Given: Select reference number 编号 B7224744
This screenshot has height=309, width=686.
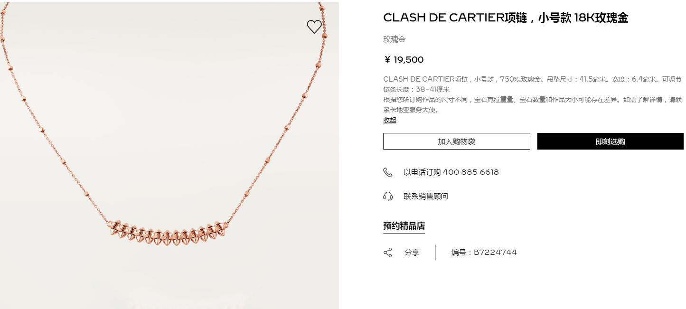Looking at the screenshot, I should 484,253.
